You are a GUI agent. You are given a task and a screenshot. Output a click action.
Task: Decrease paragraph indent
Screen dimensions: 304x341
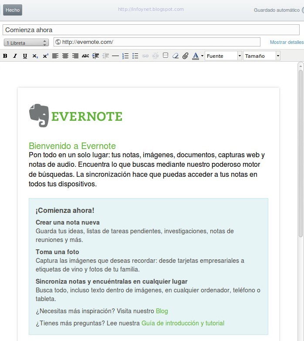click(105, 56)
